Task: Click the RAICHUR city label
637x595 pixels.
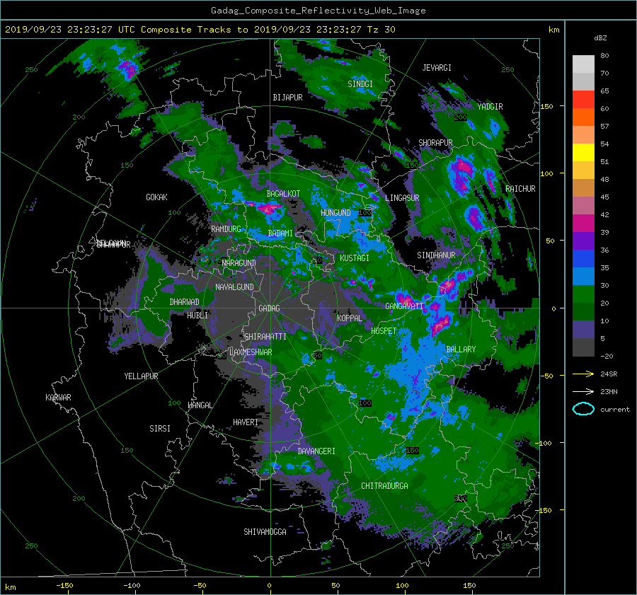Action: 520,189
